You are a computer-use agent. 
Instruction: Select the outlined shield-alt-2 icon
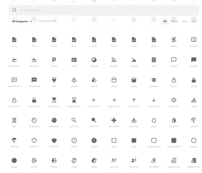click(x=34, y=140)
